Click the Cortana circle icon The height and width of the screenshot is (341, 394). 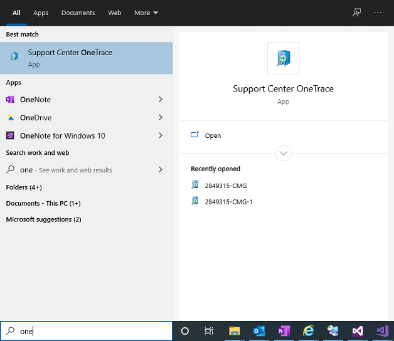(x=185, y=331)
